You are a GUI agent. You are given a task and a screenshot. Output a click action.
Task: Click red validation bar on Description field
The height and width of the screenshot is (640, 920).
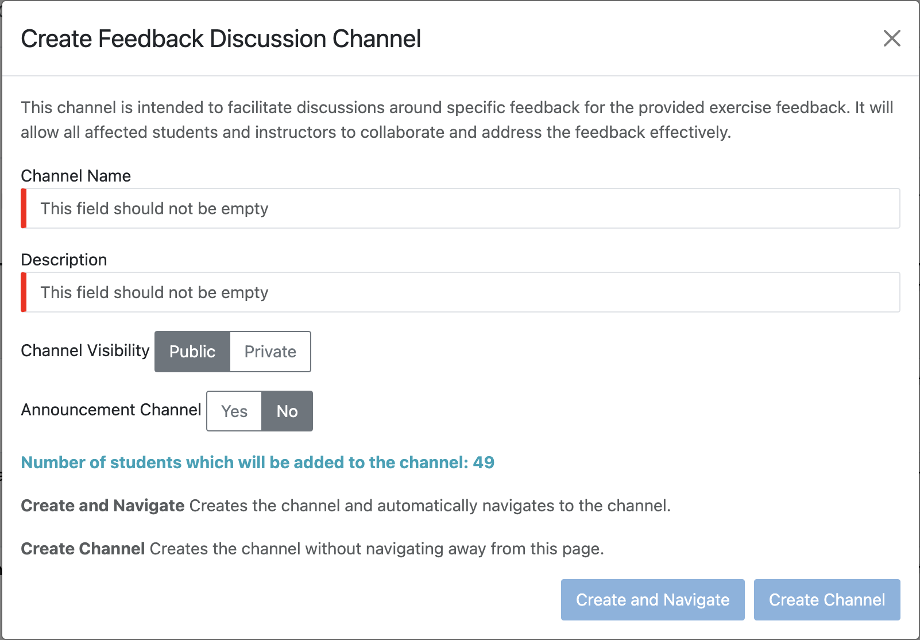(x=24, y=292)
